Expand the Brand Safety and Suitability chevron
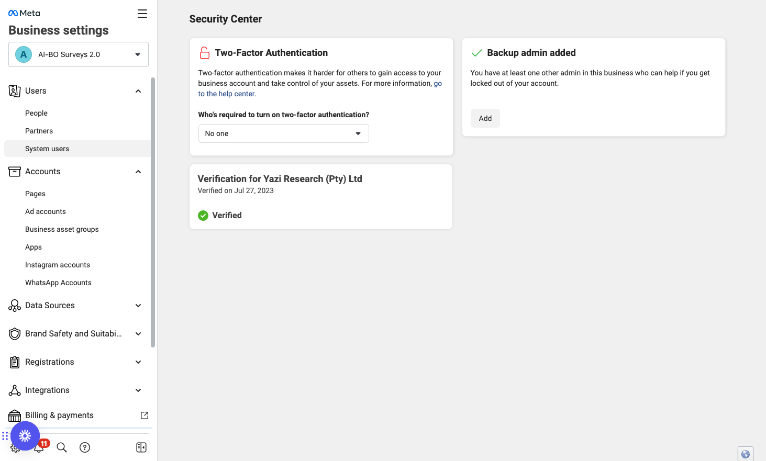766x461 pixels. [x=138, y=334]
